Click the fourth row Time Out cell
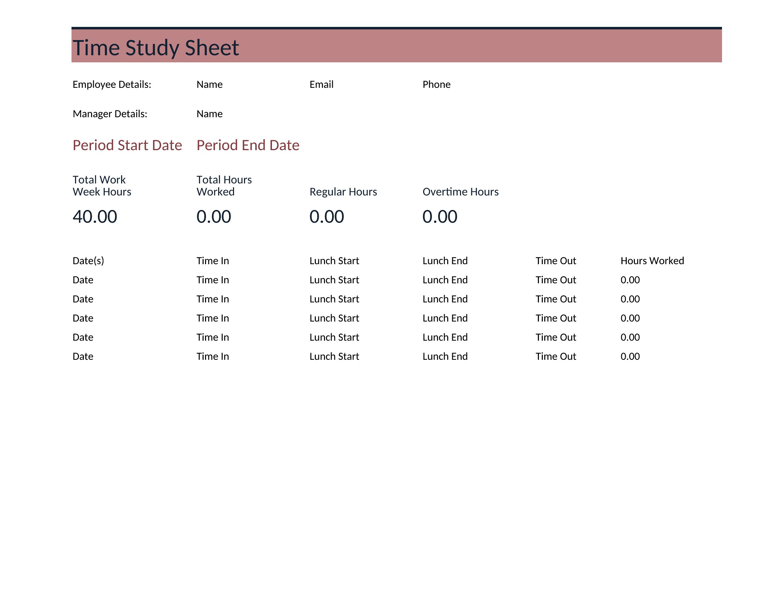Image resolution: width=779 pixels, height=602 pixels. 556,337
